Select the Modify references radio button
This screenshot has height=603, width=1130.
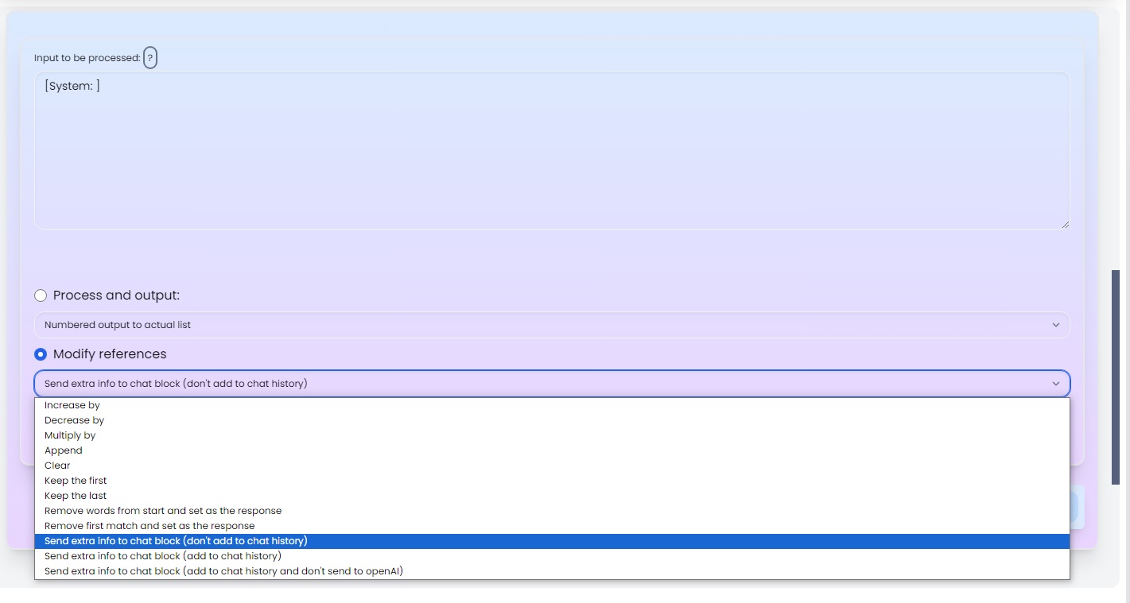[x=41, y=354]
